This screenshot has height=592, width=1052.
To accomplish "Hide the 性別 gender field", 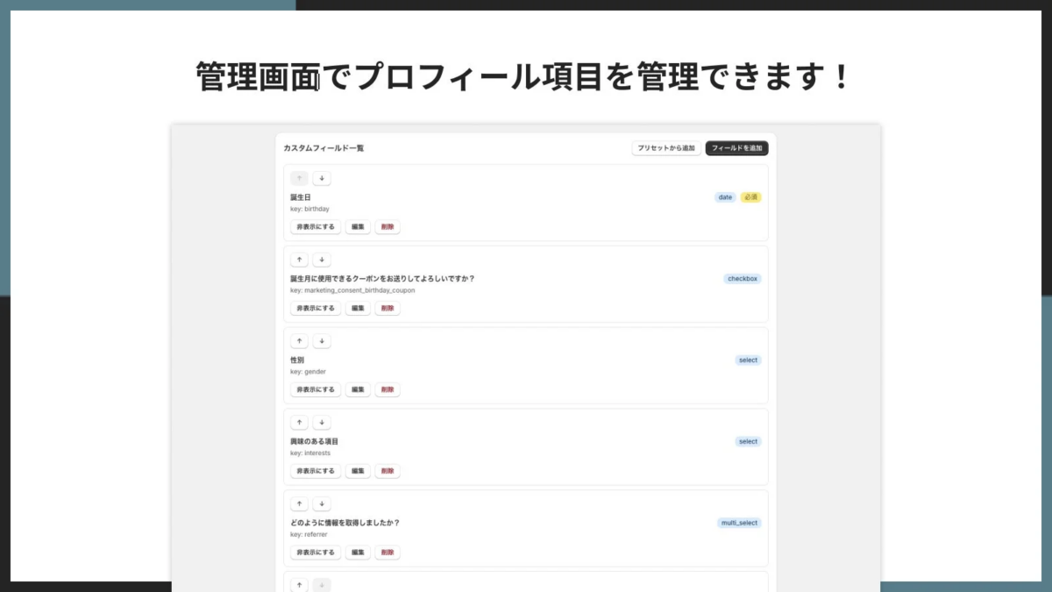I will click(x=316, y=389).
